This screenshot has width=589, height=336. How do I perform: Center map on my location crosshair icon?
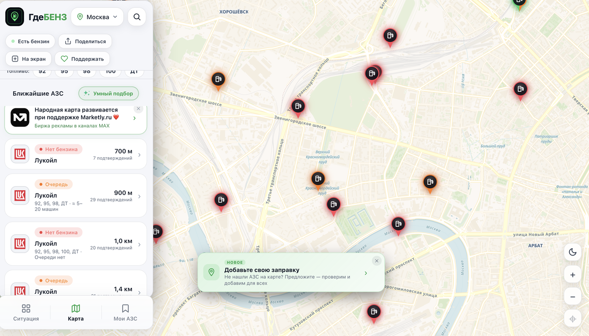(x=572, y=319)
